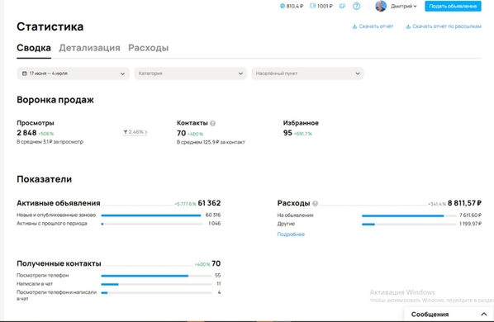Open the wallet balance 1001 ₽ icon
Image resolution: width=494 pixels, height=322 pixels.
pyautogui.click(x=312, y=6)
